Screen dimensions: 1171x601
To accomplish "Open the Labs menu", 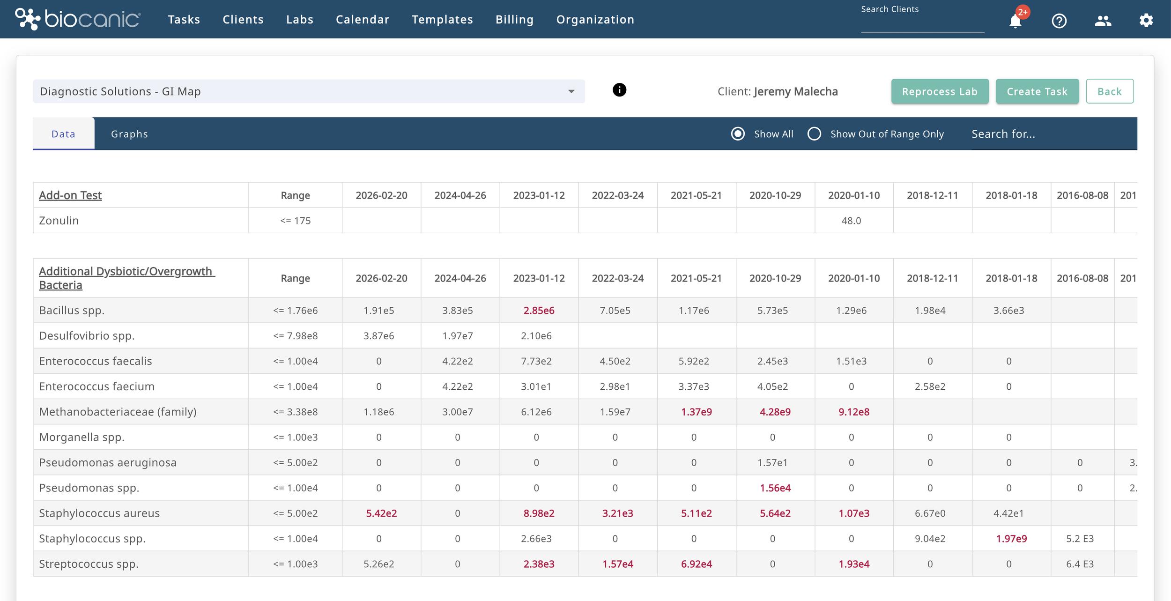I will pyautogui.click(x=300, y=20).
